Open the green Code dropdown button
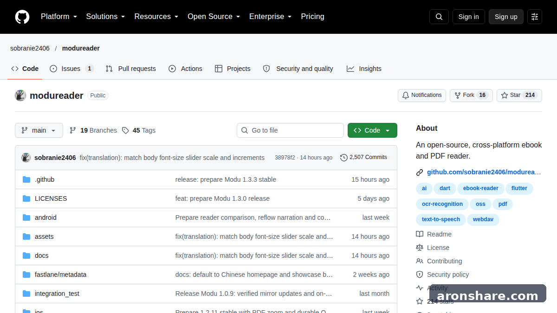The width and height of the screenshot is (557, 313). 372,131
